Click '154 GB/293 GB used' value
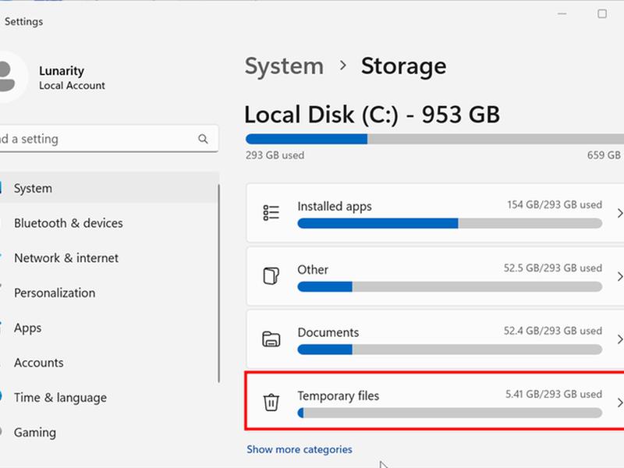This screenshot has height=468, width=624. (x=555, y=204)
